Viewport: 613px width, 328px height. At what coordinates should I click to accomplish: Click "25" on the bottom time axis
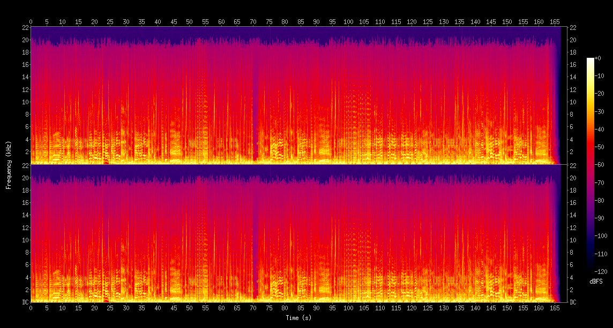click(x=110, y=308)
